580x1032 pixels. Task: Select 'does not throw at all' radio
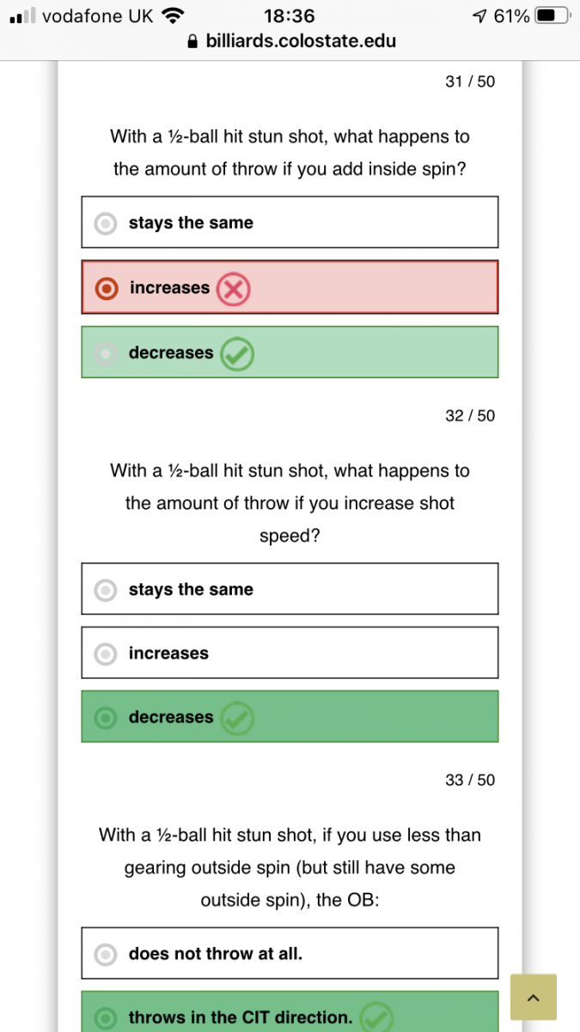pyautogui.click(x=106, y=954)
